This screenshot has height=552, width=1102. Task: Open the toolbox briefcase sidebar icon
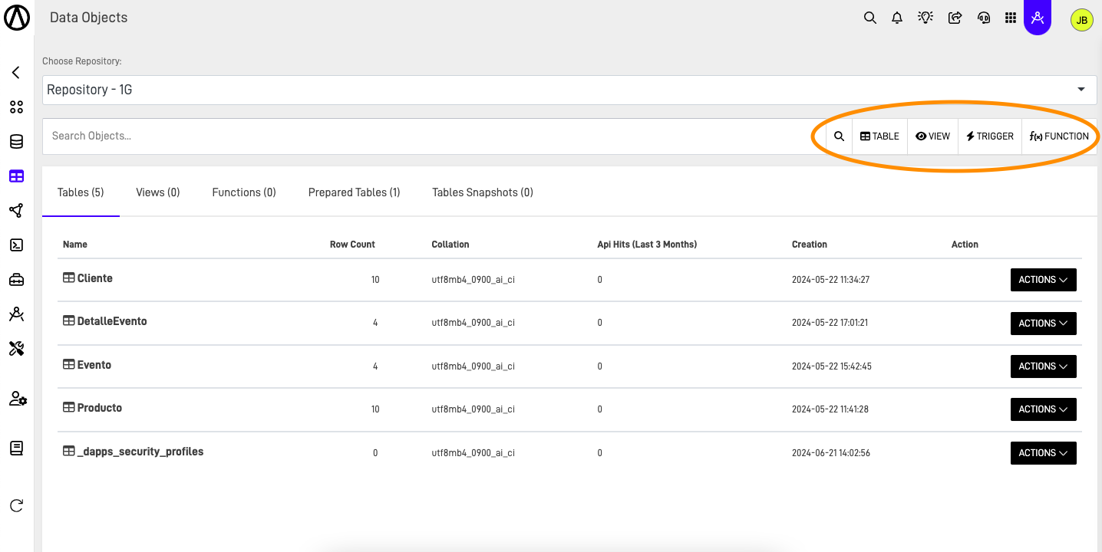pyautogui.click(x=16, y=280)
